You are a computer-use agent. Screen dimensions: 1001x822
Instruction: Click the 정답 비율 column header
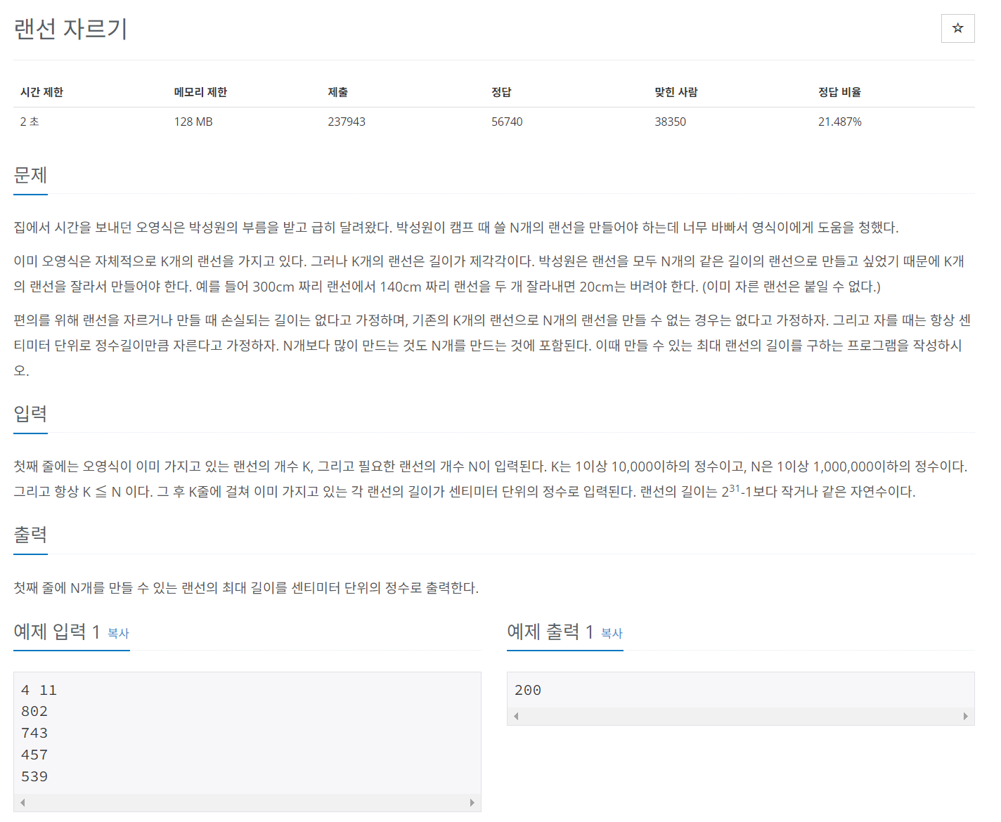coord(839,92)
